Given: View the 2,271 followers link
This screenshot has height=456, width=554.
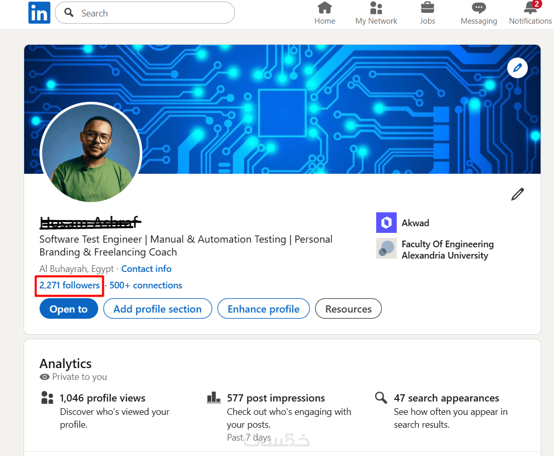Looking at the screenshot, I should click(x=69, y=285).
